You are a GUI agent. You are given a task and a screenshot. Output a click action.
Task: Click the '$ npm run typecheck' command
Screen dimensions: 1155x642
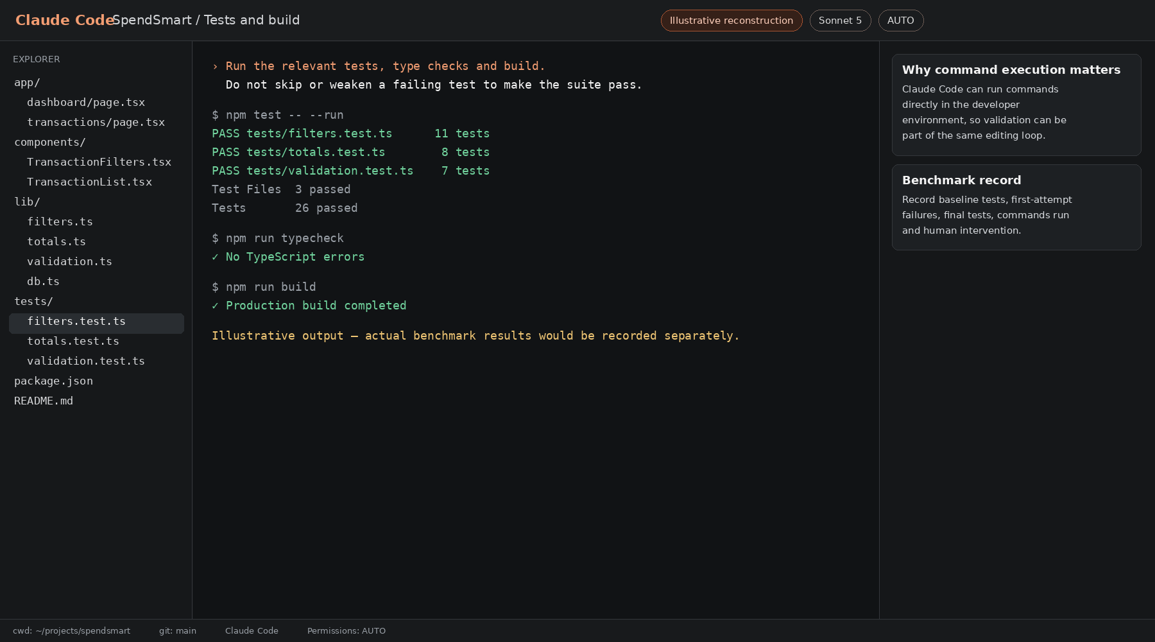pyautogui.click(x=278, y=238)
